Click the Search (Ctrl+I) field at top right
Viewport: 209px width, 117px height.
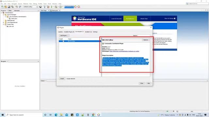point(197,4)
